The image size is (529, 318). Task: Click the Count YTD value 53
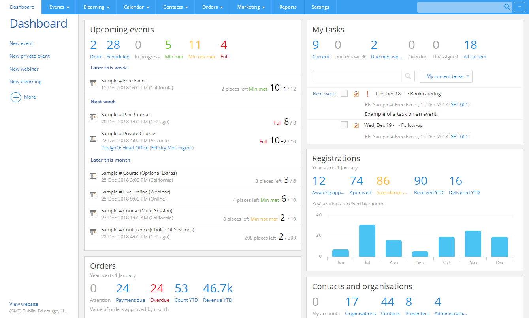coord(181,288)
